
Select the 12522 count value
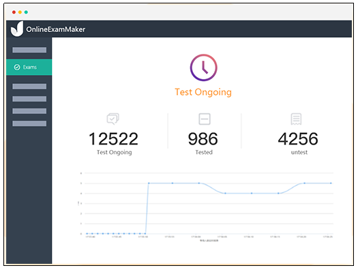(x=113, y=139)
